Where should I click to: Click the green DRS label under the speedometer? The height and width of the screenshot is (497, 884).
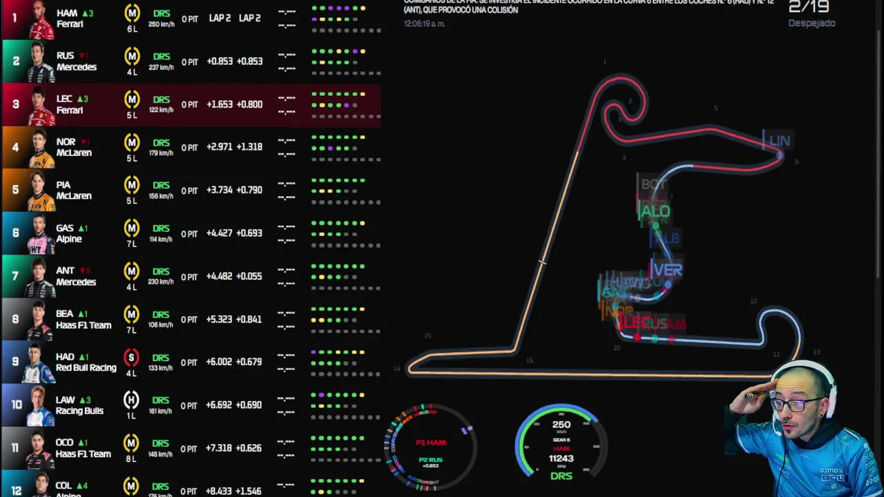point(561,476)
